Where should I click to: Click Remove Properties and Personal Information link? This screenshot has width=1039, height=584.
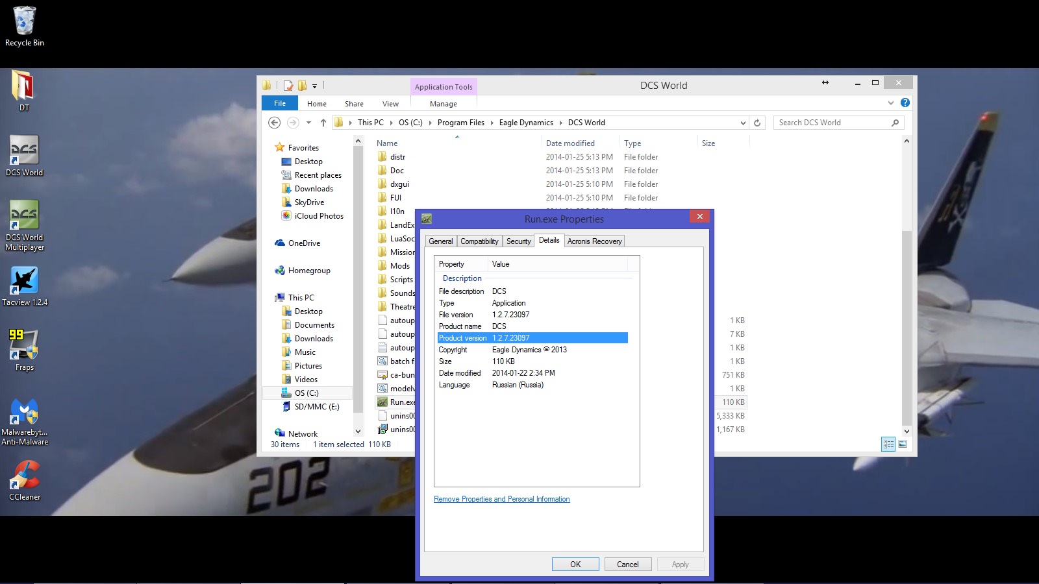(502, 499)
